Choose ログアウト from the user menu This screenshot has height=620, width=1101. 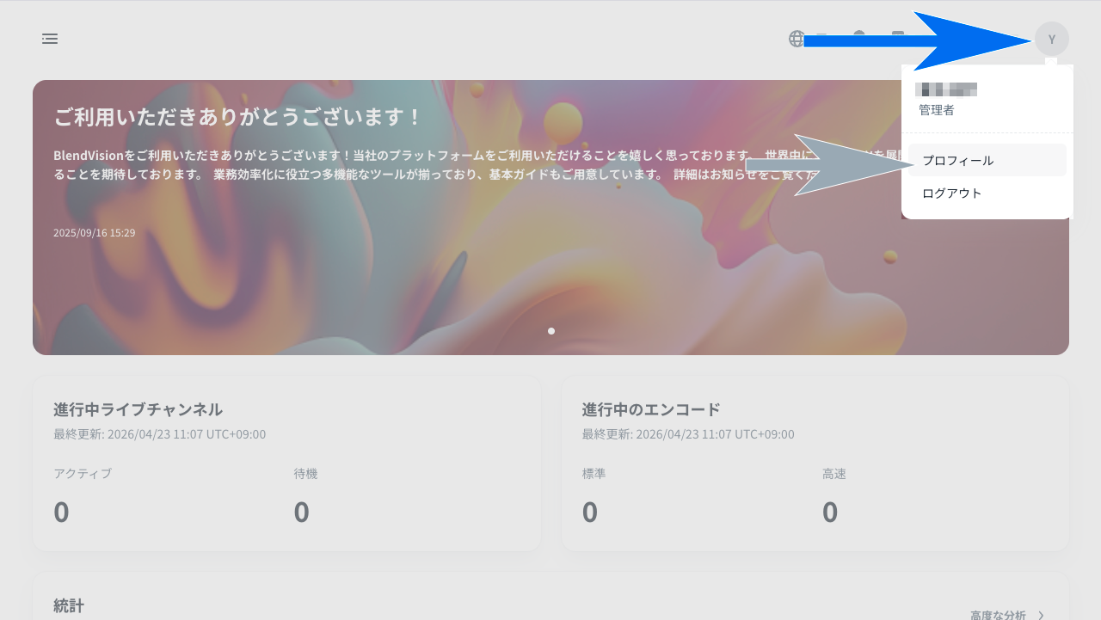tap(987, 193)
